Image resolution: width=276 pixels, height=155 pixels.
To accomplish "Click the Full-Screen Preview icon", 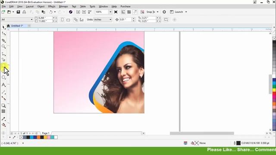I will point(116,12).
